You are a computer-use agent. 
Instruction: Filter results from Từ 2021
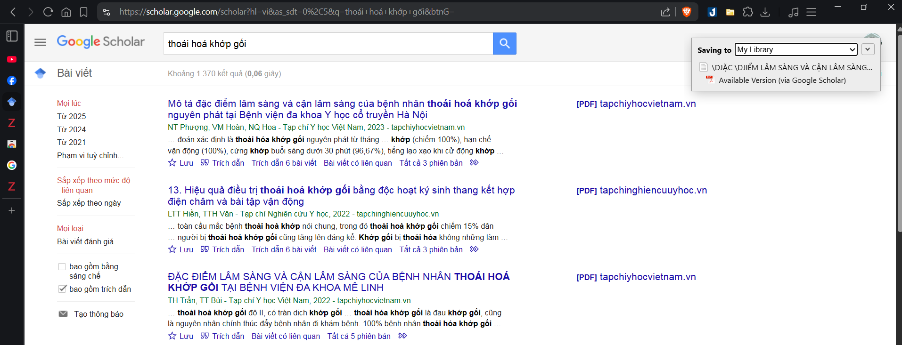[72, 142]
